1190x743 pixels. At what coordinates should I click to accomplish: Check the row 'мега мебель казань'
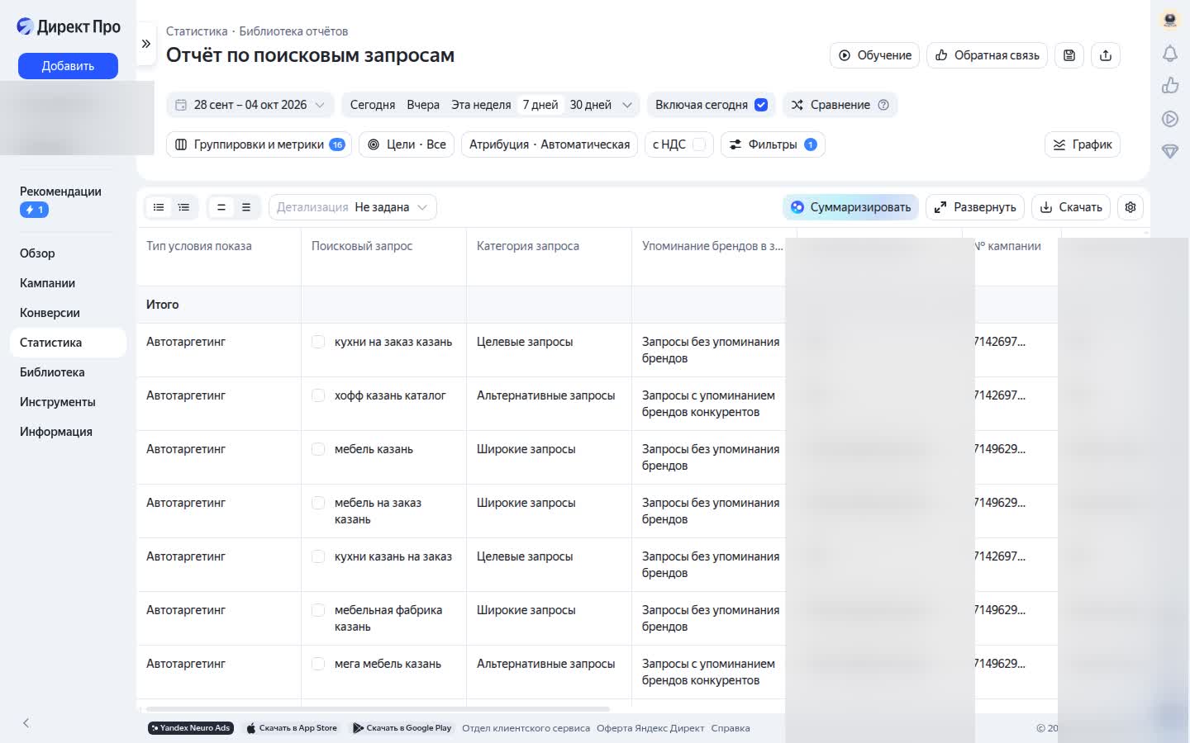coord(318,664)
